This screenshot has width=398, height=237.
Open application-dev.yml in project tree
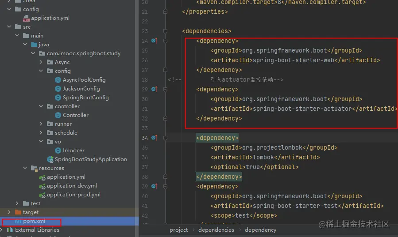coord(72,186)
